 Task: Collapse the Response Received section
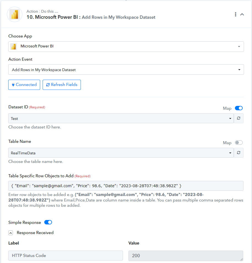(x=11, y=233)
